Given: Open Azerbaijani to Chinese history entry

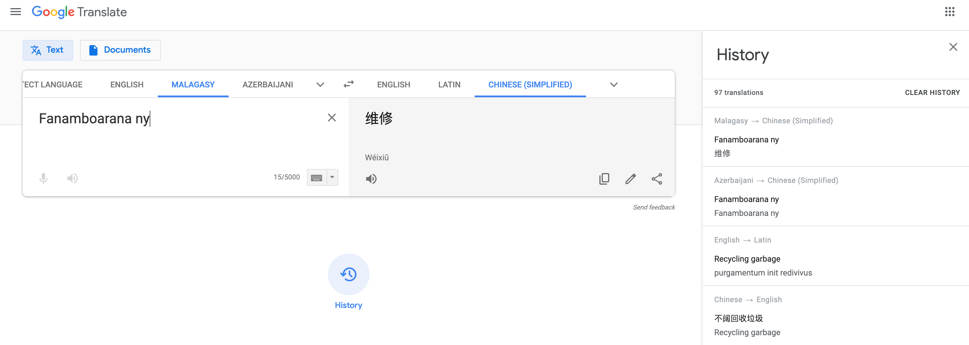Looking at the screenshot, I should coord(836,197).
